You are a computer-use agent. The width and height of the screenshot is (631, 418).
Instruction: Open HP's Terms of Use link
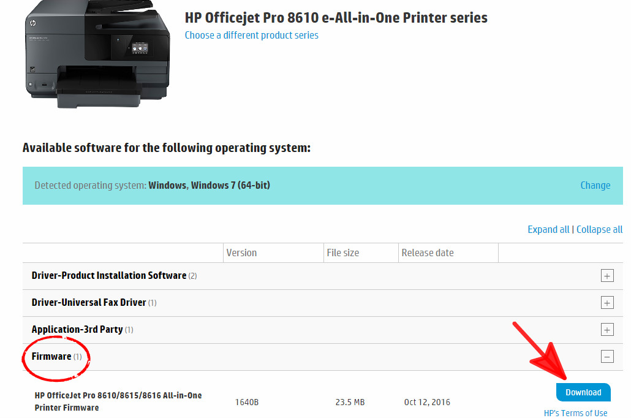click(x=575, y=413)
